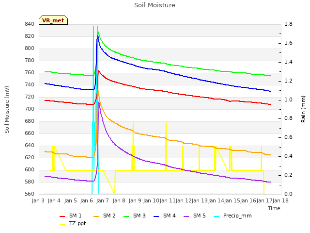310x233 pixels.
Task: Click the Jan 7 x-axis tick label
Action: click(103, 200)
